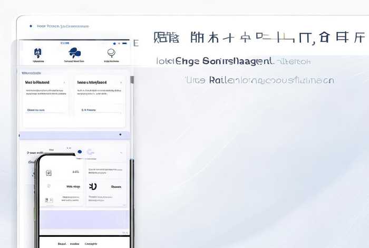This screenshot has height=248, width=369.
Task: Tap the small circle icon beside Wea stoge
Action: click(x=48, y=186)
